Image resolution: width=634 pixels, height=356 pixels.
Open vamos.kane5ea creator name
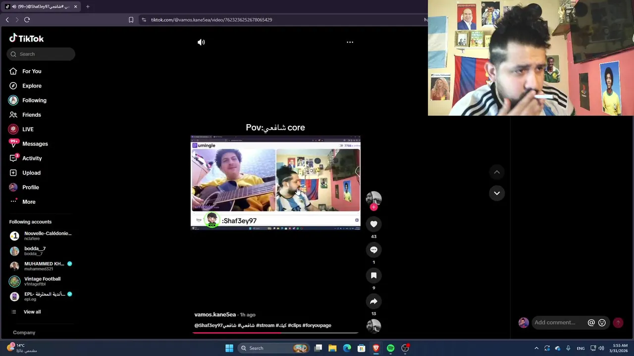click(x=215, y=314)
